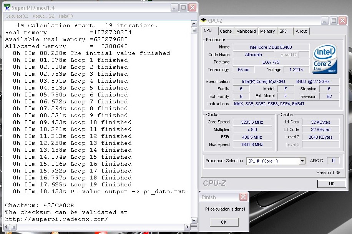Click the 'The initial value finished' line
The image size is (352, 234).
pyautogui.click(x=91, y=53)
